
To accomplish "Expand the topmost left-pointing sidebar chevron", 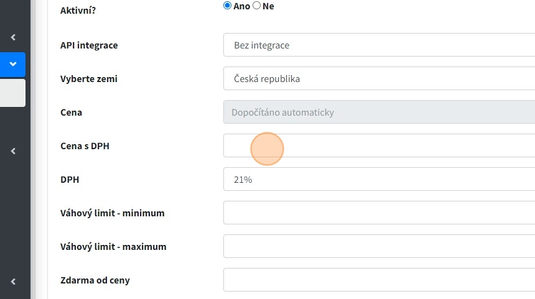I will click(13, 38).
